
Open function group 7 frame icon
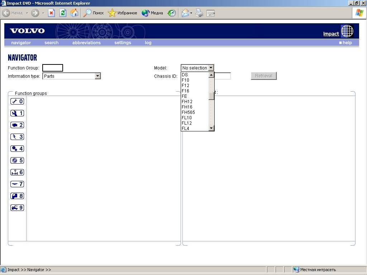[x=17, y=184]
